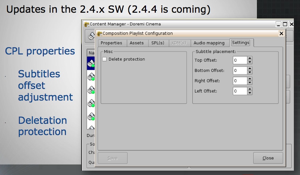Close the Composition Playlist Configuration dialog with X

point(281,33)
